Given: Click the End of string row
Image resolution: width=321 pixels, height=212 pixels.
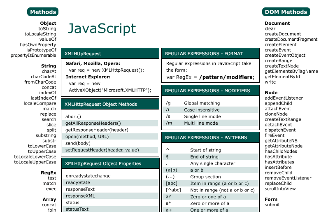Looking at the screenshot, I should [210, 157].
